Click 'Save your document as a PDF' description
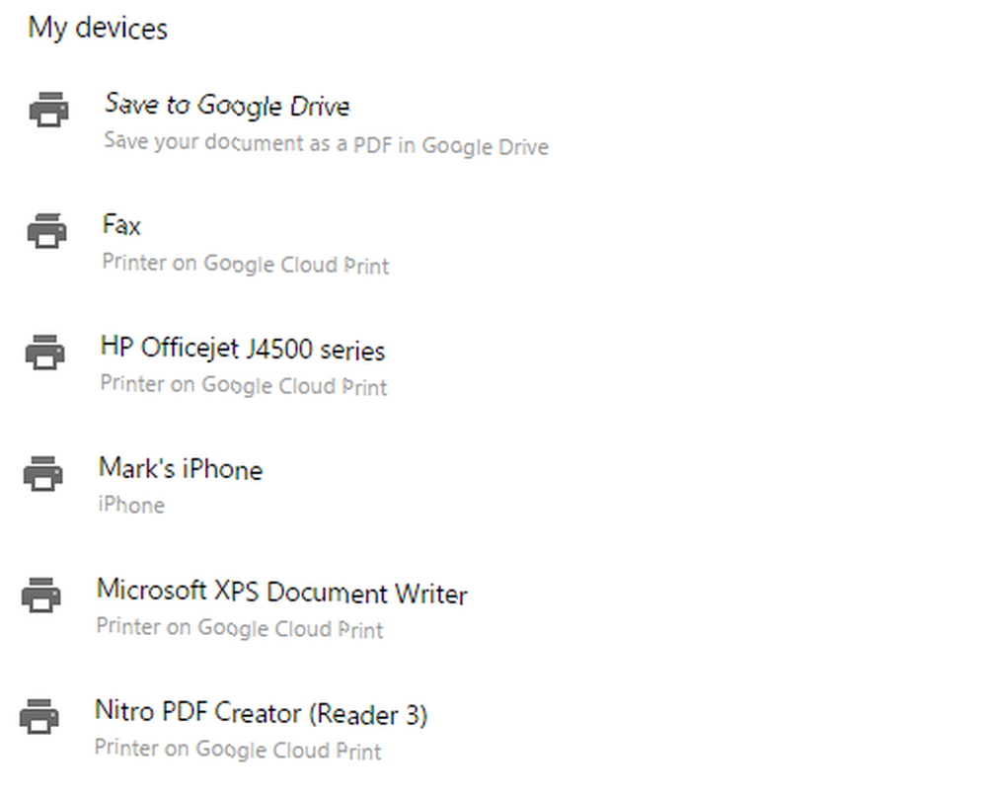Viewport: 987px width, 797px height. (326, 143)
